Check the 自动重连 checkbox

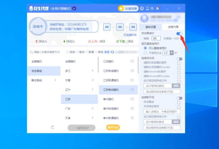pos(179,102)
